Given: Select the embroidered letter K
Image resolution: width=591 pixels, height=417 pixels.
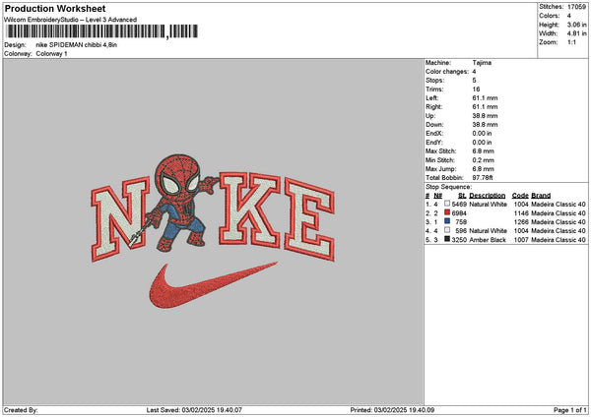Looking at the screenshot, I should pyautogui.click(x=250, y=210).
